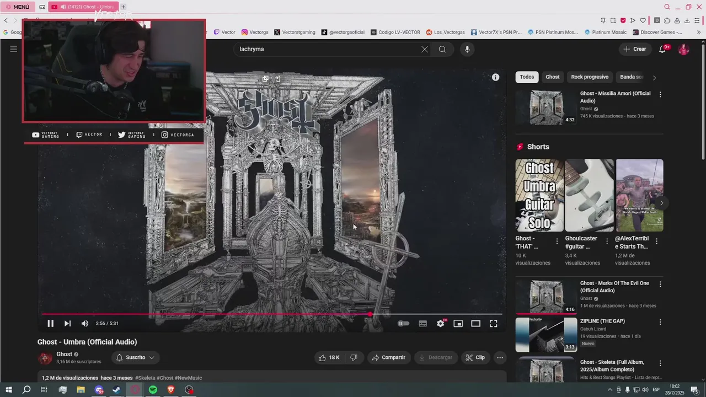Screen dimensions: 706x397
Task: Open browser extensions cube icon
Action: (667, 20)
